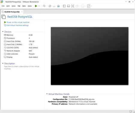Click the RedOS8 PostgreSQL page title
The image size is (135, 113).
coord(20,17)
